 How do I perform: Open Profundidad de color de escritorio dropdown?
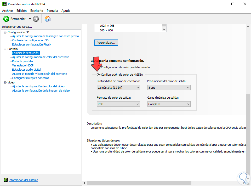[118, 88]
